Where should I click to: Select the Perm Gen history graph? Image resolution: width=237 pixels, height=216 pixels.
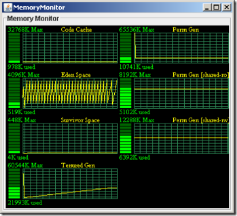tap(181, 48)
